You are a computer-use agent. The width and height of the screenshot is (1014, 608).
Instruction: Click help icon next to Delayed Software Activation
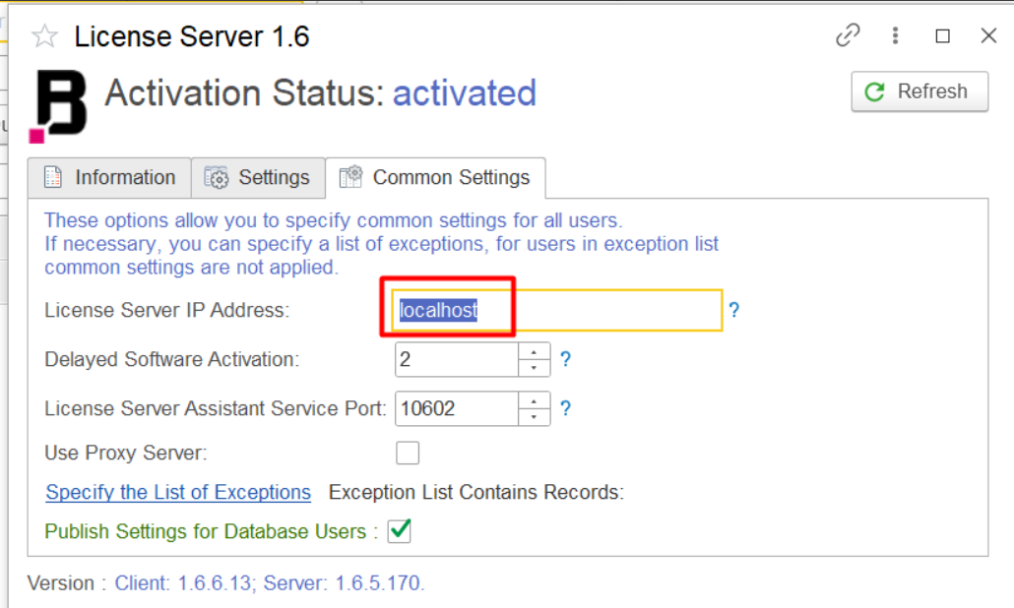(x=565, y=360)
